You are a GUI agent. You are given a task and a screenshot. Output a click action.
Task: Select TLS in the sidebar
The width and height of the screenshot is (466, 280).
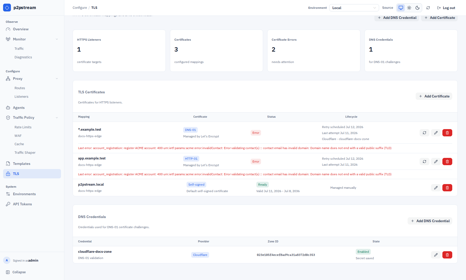click(x=32, y=174)
